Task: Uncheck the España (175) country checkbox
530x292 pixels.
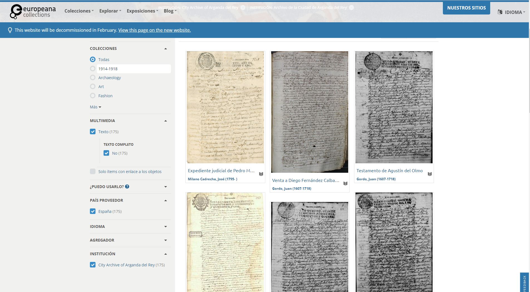Action: [x=93, y=211]
